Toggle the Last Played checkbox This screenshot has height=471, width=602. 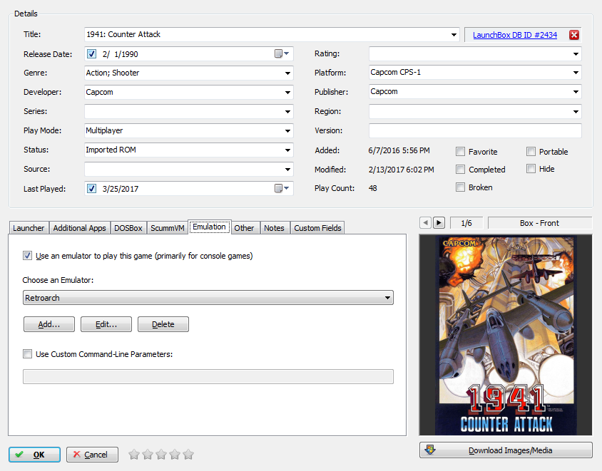coord(91,188)
